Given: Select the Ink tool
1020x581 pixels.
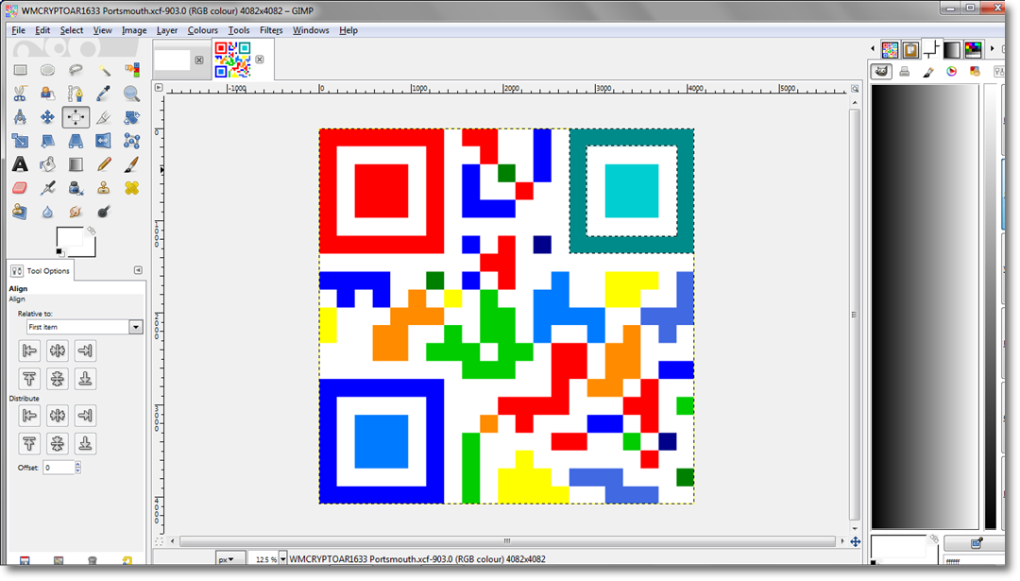Looking at the screenshot, I should [x=76, y=188].
